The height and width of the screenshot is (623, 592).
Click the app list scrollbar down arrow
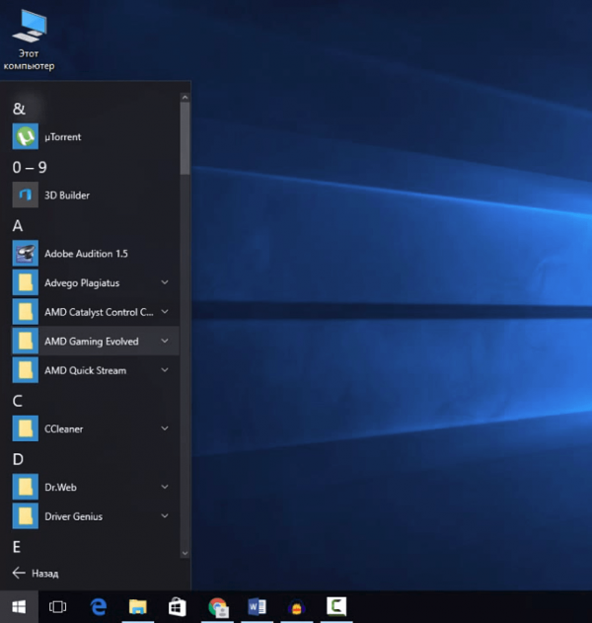point(185,553)
